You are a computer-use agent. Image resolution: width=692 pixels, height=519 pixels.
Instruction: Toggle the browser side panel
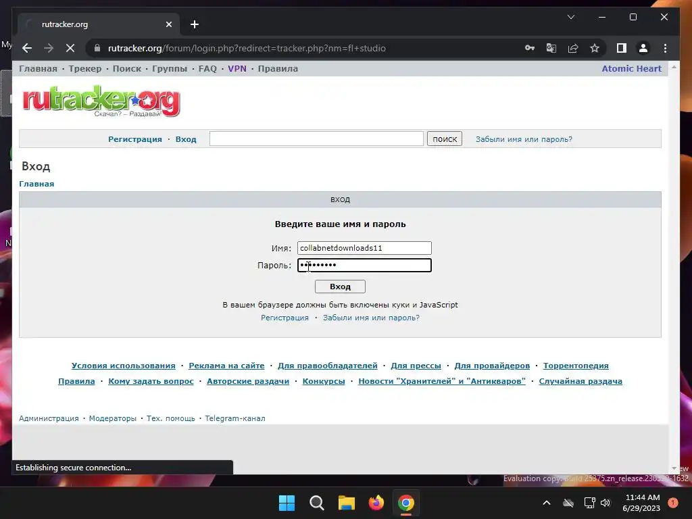(622, 48)
